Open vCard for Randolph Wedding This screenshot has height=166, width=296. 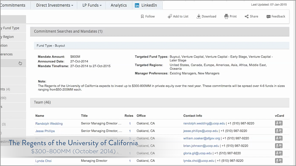(x=279, y=123)
